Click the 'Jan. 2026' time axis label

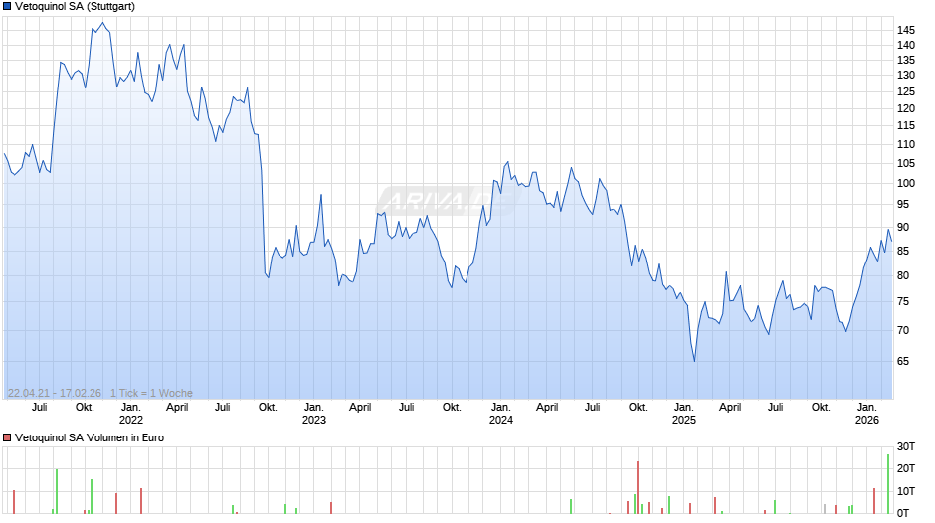click(x=867, y=414)
